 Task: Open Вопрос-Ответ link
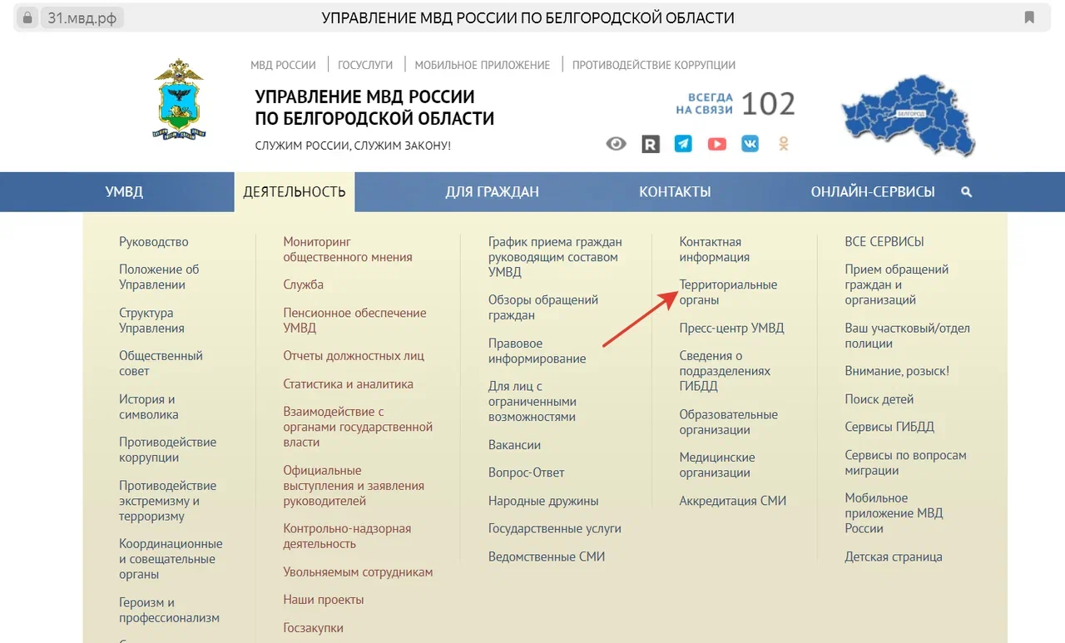click(x=527, y=472)
